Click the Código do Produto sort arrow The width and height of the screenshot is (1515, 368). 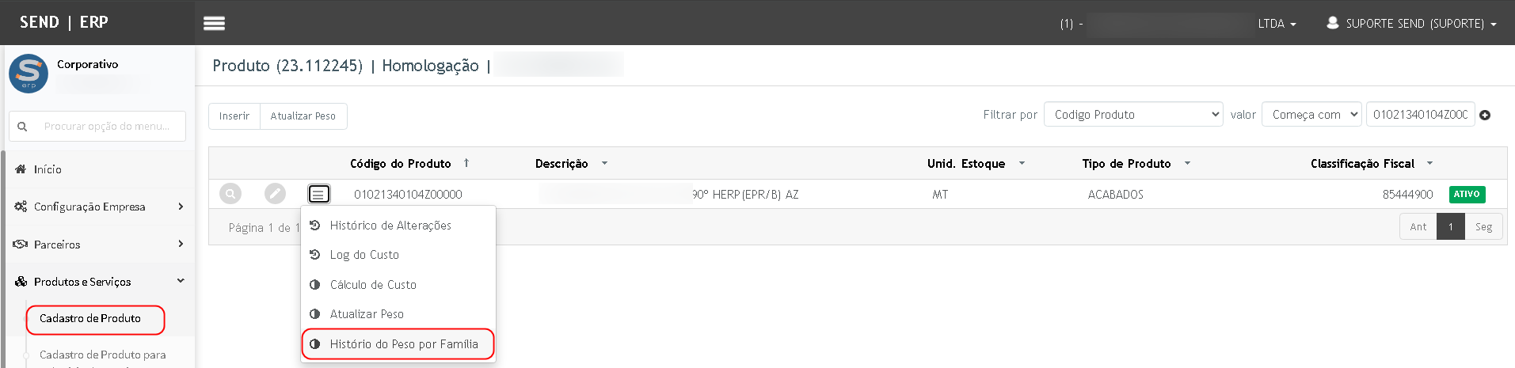[x=466, y=163]
